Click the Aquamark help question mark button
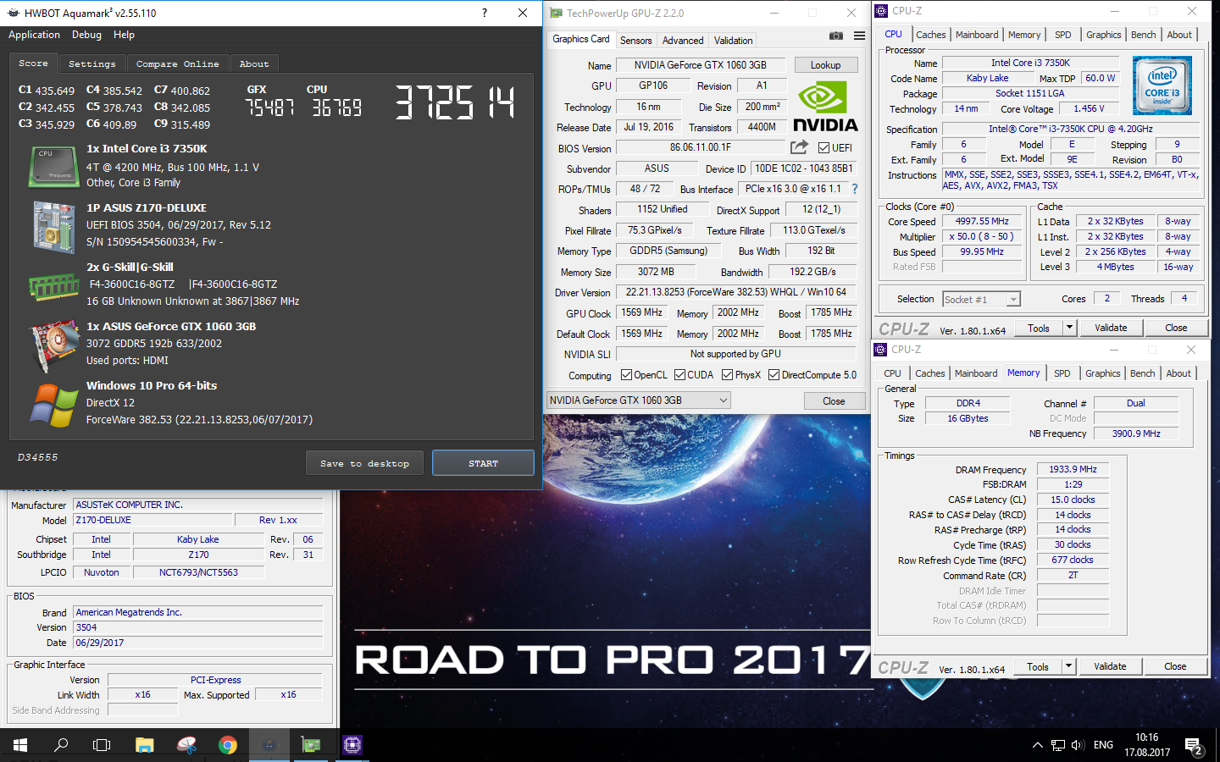Image resolution: width=1220 pixels, height=762 pixels. [484, 13]
